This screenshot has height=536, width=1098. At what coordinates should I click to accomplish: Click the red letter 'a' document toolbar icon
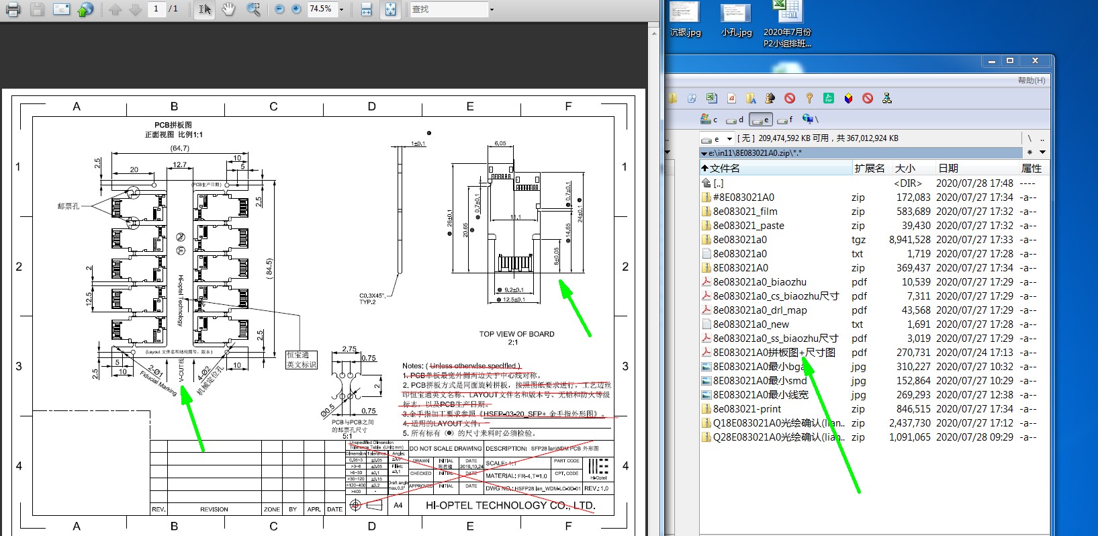[x=731, y=98]
